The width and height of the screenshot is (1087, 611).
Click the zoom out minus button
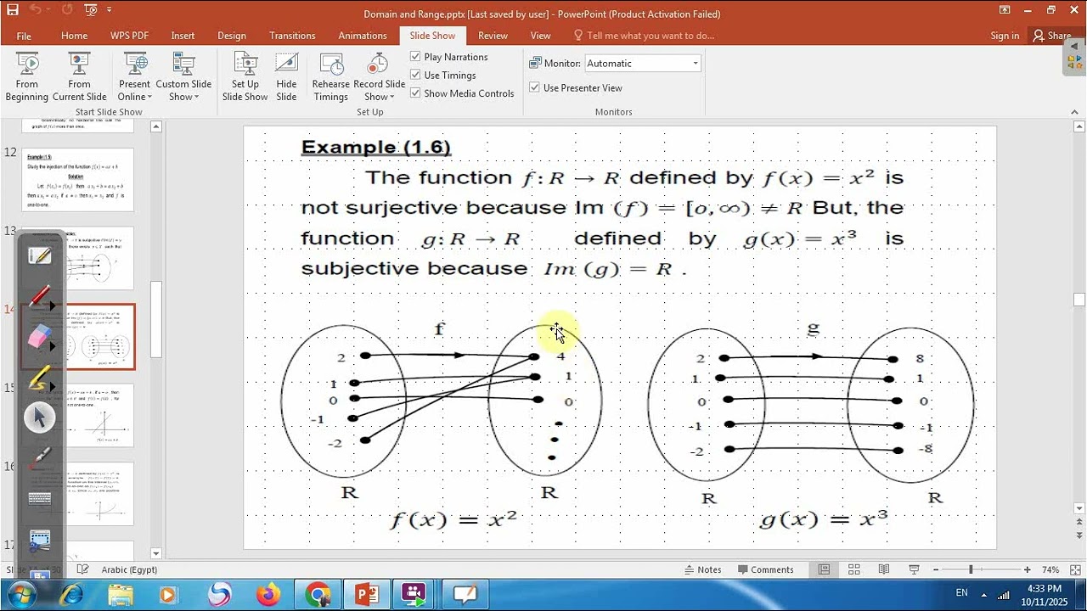[935, 569]
